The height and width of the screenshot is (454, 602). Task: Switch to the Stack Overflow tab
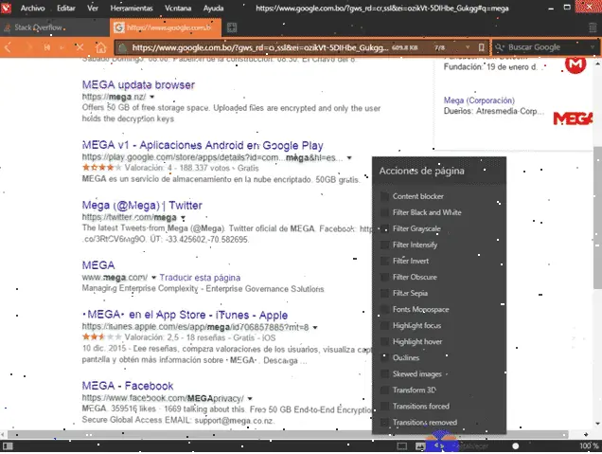pos(55,27)
